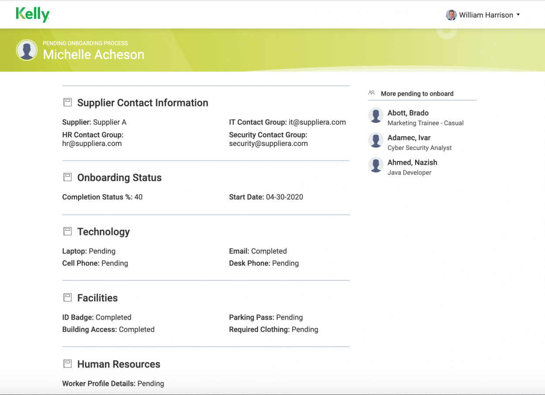Select pending worker Ahmed, Nazish
Viewport: 545px width, 395px height.
[x=412, y=162]
